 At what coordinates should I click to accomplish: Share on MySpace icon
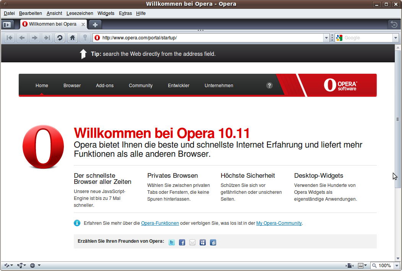[x=203, y=242]
